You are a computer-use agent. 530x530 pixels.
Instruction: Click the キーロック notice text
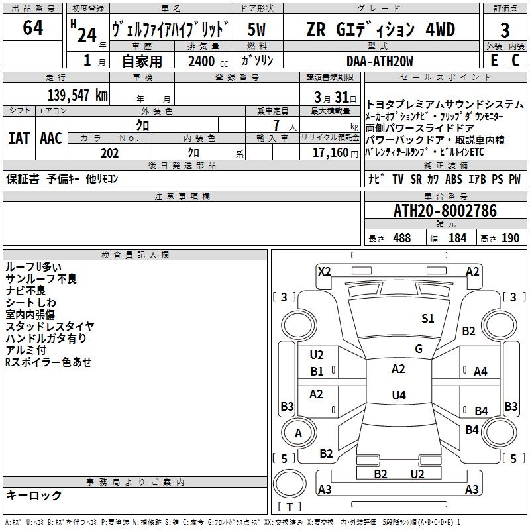coord(34,495)
